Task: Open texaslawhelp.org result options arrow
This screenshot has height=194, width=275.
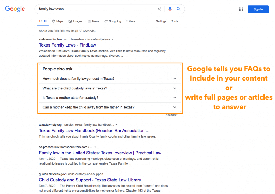Action: (117, 125)
